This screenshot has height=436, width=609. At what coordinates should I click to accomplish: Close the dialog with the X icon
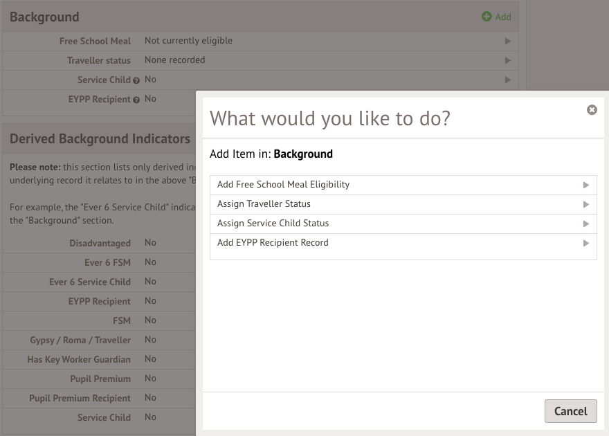(x=592, y=109)
